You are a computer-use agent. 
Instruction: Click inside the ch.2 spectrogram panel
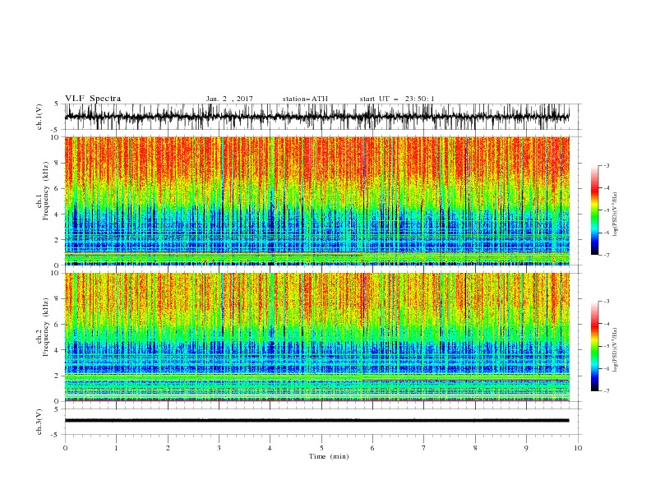317,337
